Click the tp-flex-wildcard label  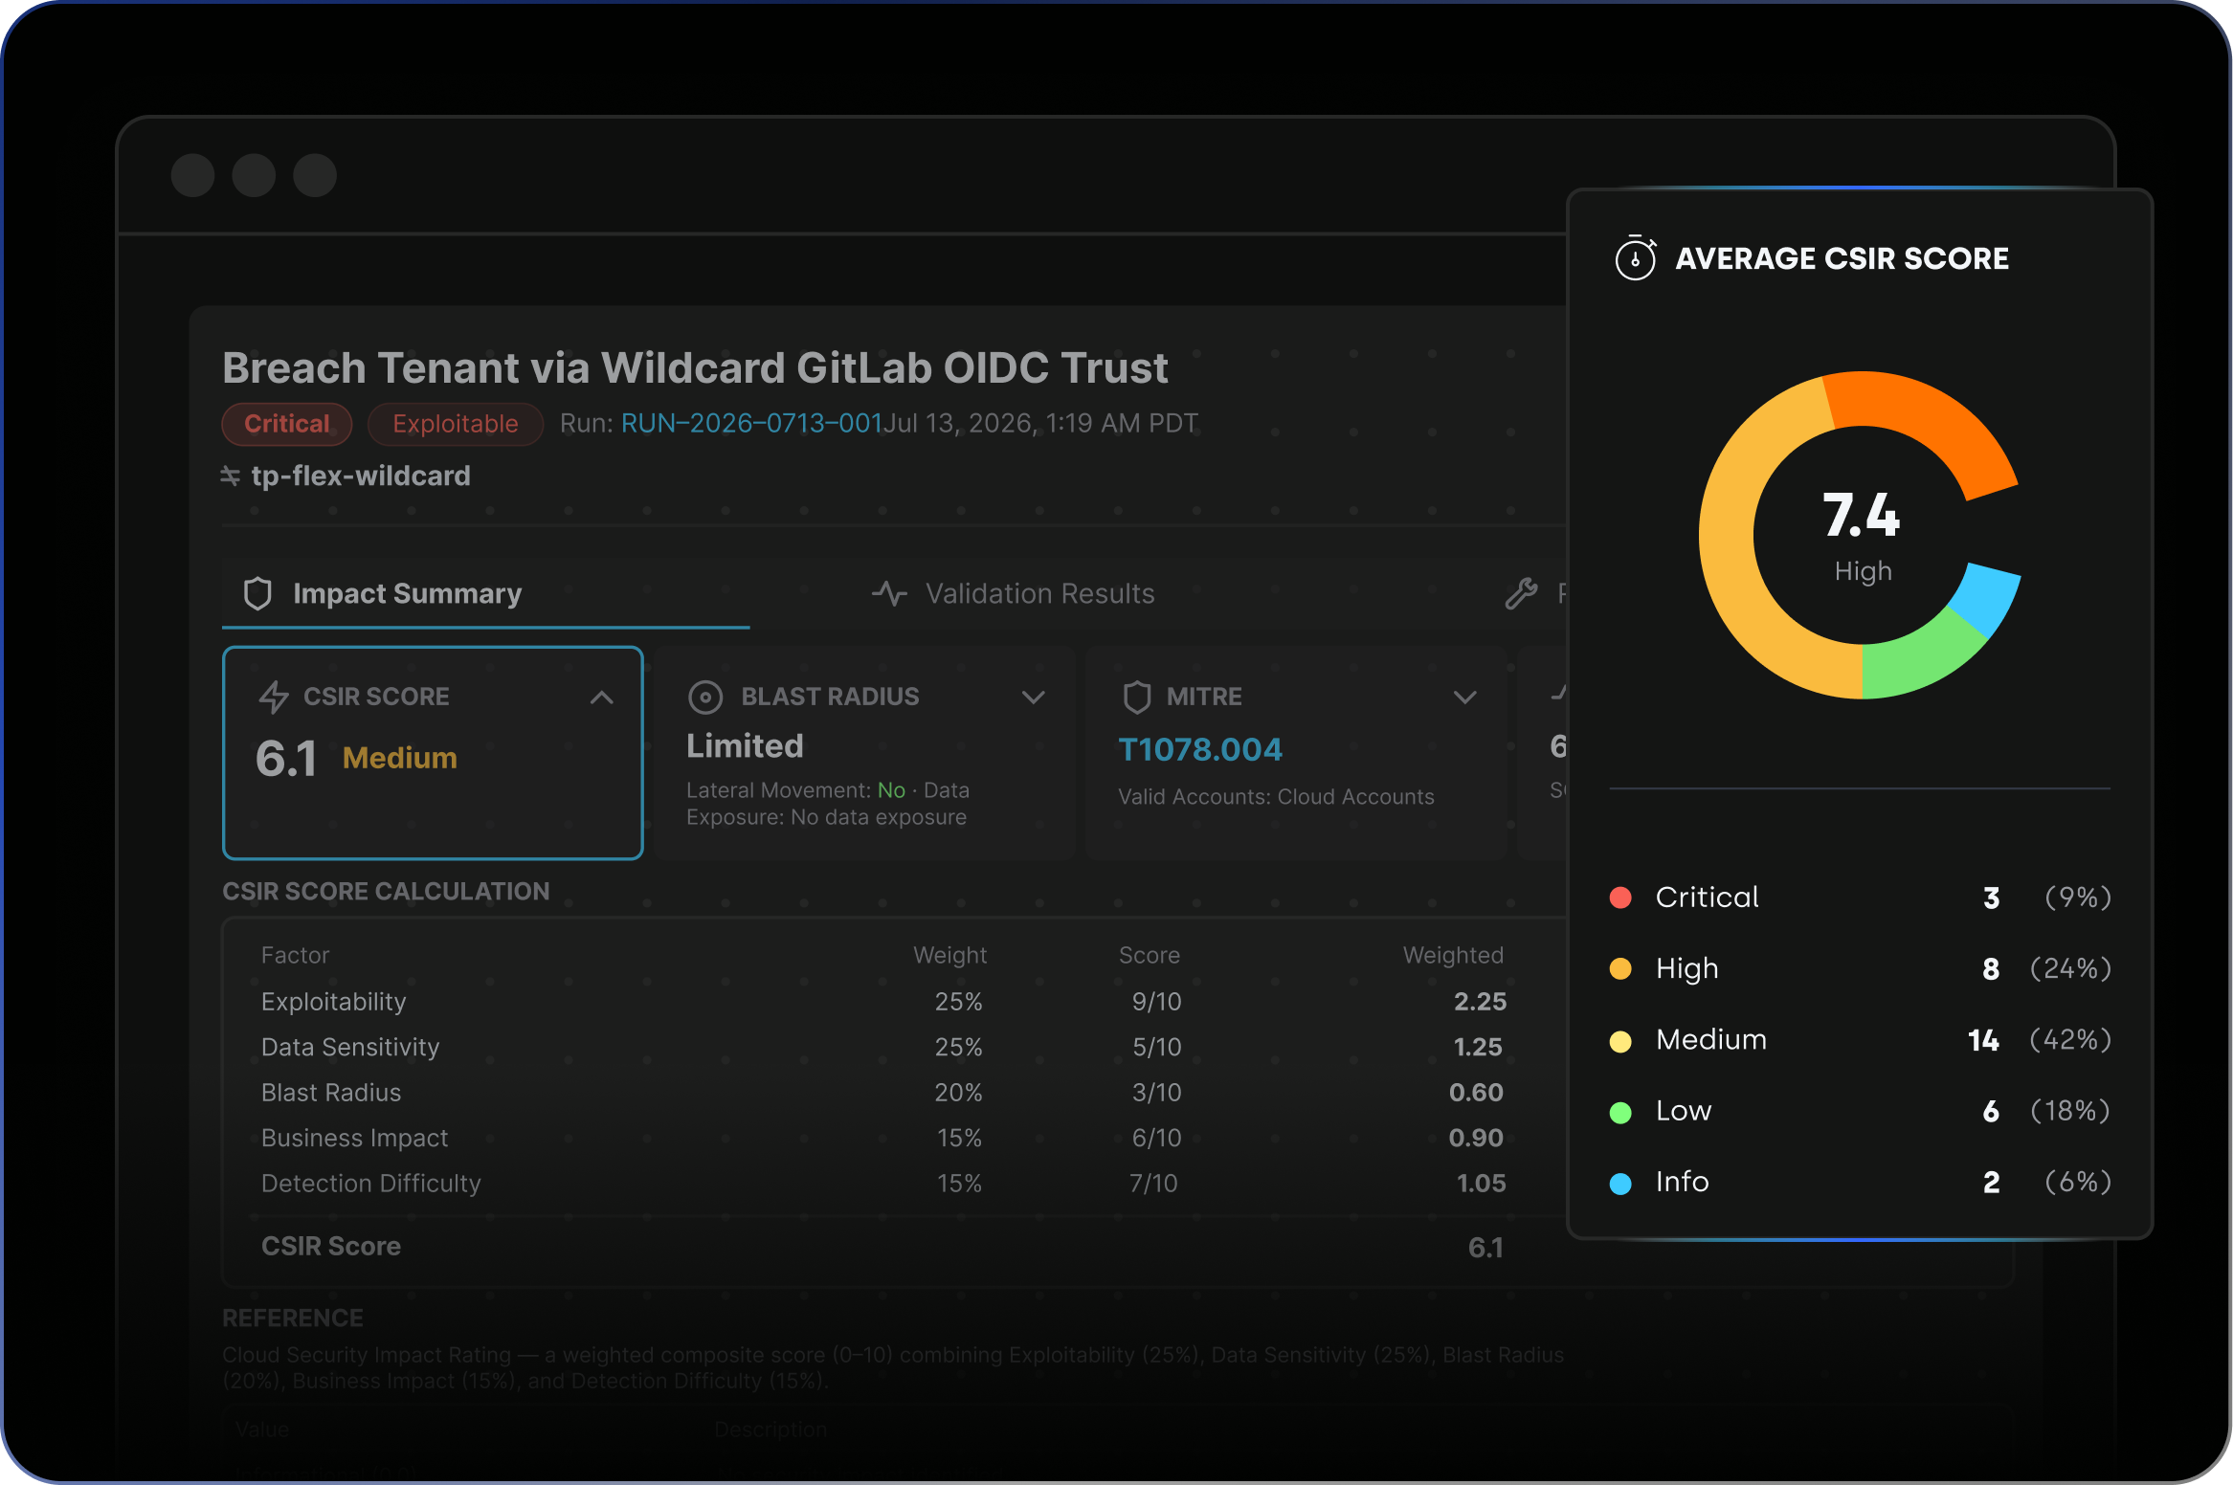point(361,476)
